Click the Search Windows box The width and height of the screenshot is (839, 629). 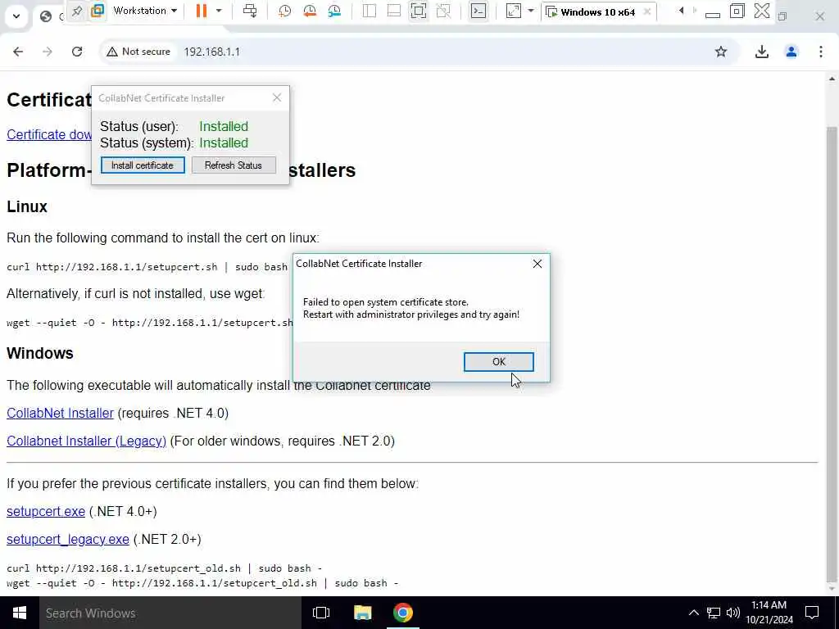[170, 613]
